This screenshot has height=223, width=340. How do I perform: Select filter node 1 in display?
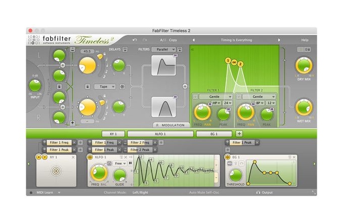(x=228, y=60)
